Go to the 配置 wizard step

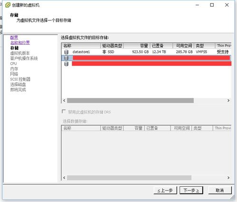coord(14,38)
